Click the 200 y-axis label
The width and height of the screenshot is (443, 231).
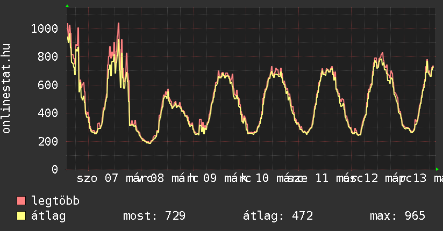point(47,141)
